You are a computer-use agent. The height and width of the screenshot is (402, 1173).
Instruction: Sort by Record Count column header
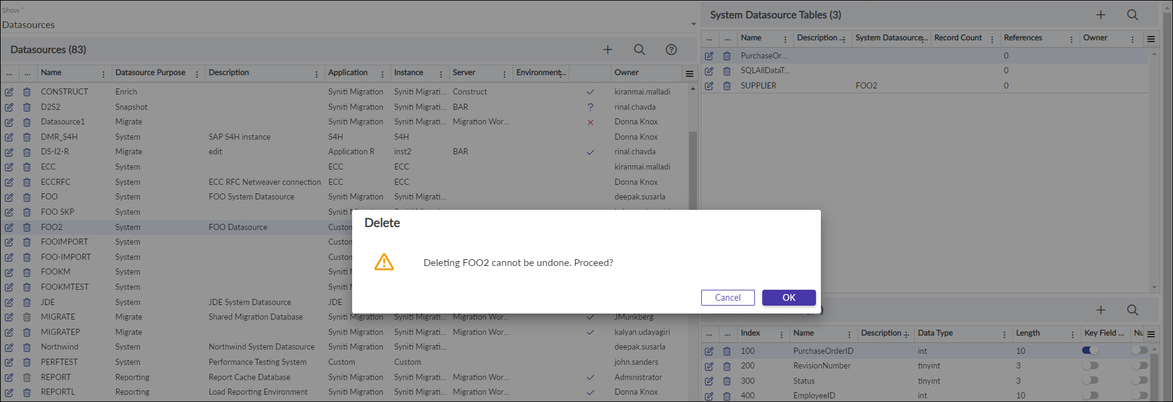(958, 38)
